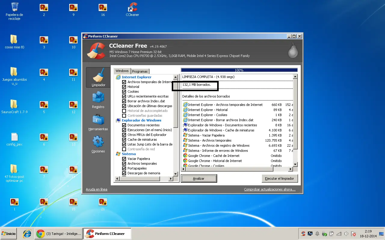
Task: Click the Inicio start button
Action: click(x=9, y=233)
